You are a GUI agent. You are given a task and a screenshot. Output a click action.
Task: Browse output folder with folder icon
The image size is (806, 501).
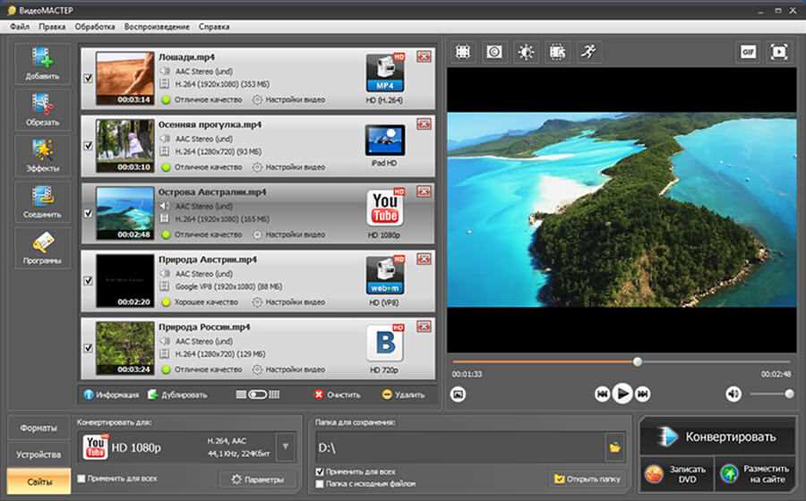click(614, 447)
